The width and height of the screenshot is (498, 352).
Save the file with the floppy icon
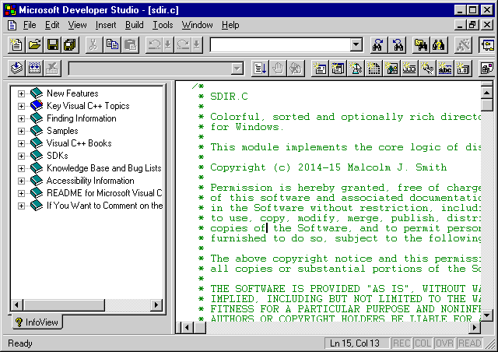(52, 45)
